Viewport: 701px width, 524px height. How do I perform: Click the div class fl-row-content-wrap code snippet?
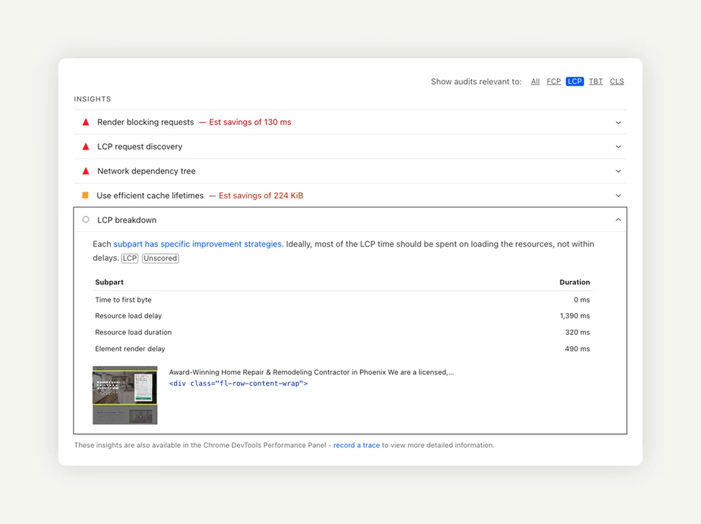(x=238, y=383)
